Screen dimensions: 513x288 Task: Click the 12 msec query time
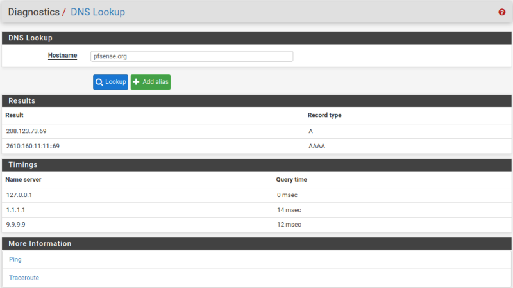(289, 225)
